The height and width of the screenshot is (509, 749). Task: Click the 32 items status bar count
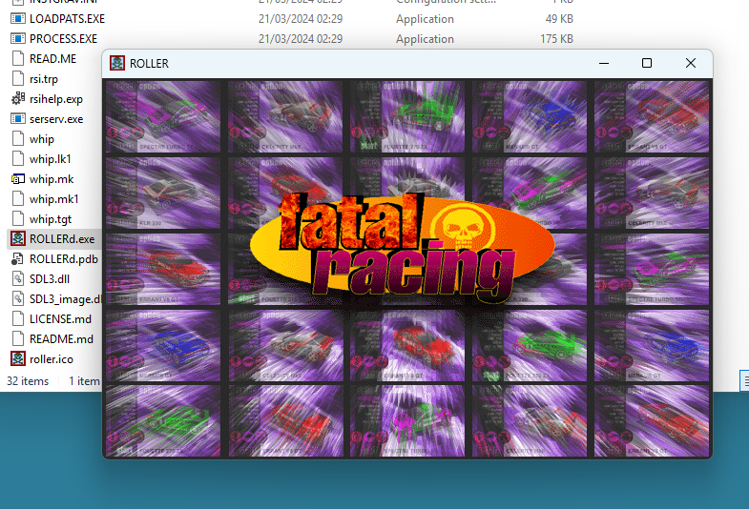point(28,381)
